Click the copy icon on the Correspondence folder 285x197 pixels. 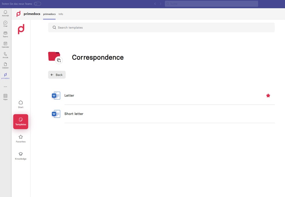[x=59, y=61]
